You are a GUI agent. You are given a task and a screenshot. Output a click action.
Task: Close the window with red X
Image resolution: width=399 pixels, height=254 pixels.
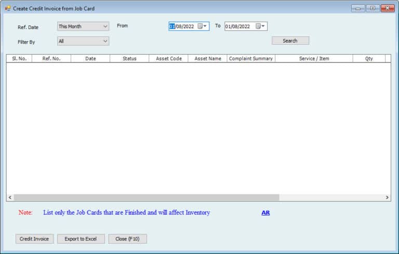point(388,8)
